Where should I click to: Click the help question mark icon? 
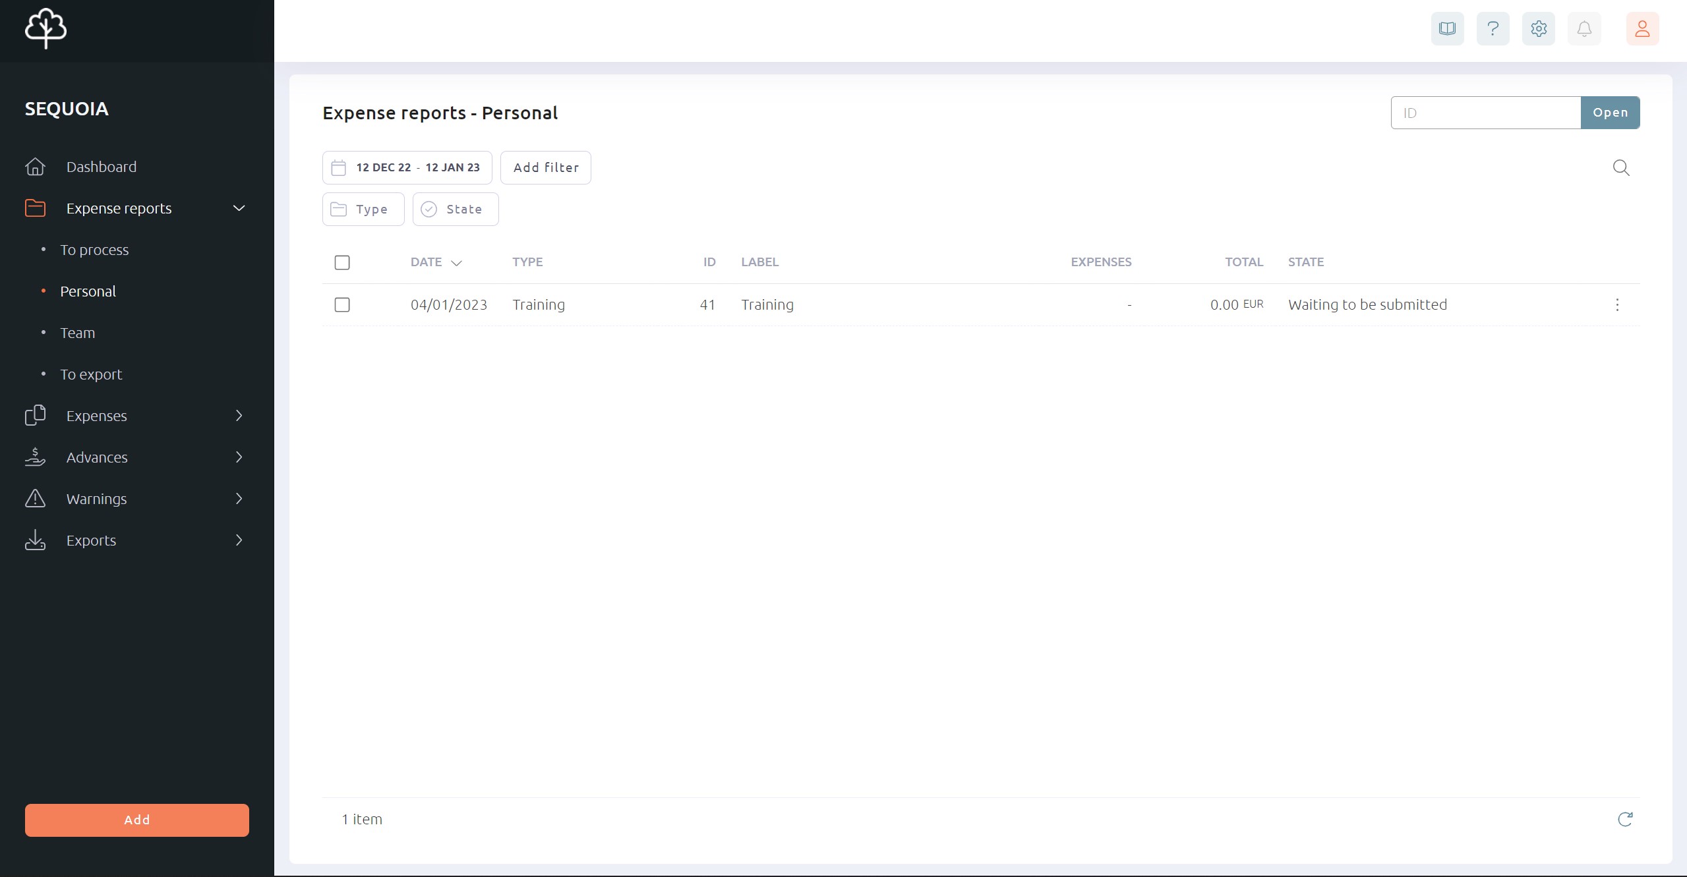click(1493, 29)
